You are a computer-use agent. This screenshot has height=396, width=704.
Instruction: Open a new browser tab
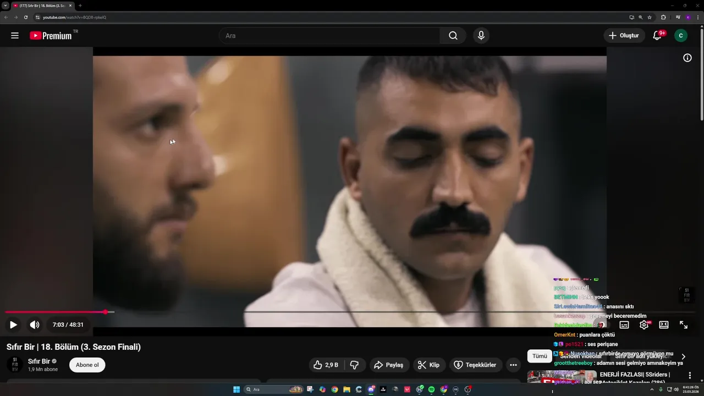tap(80, 5)
